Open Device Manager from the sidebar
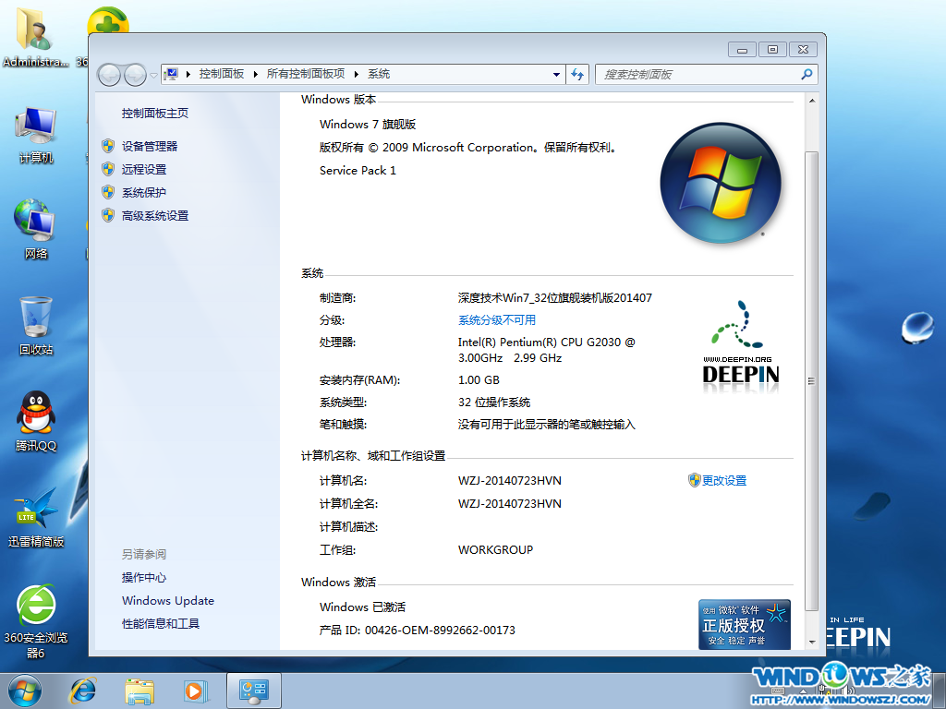This screenshot has height=709, width=946. (149, 146)
